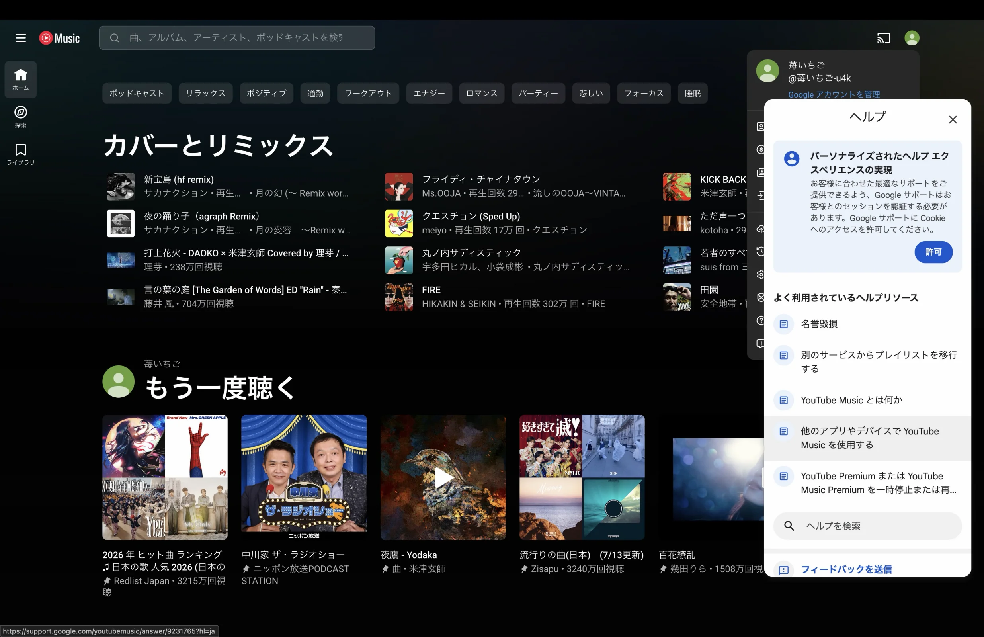The height and width of the screenshot is (637, 984).
Task: Click the 苺いちご avatar in account panel
Action: pos(767,71)
